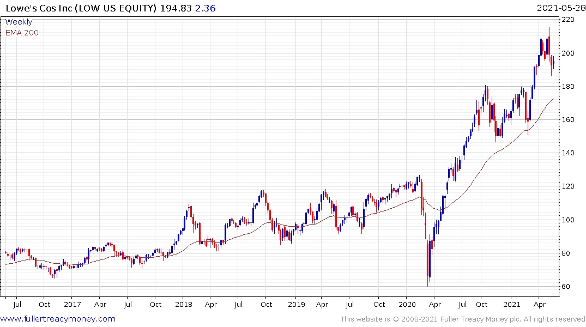Click the 100 price axis label

point(568,220)
